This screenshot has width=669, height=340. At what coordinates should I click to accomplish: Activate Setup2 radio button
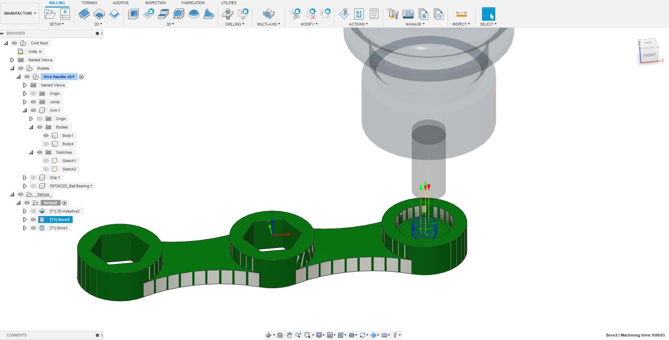[64, 203]
